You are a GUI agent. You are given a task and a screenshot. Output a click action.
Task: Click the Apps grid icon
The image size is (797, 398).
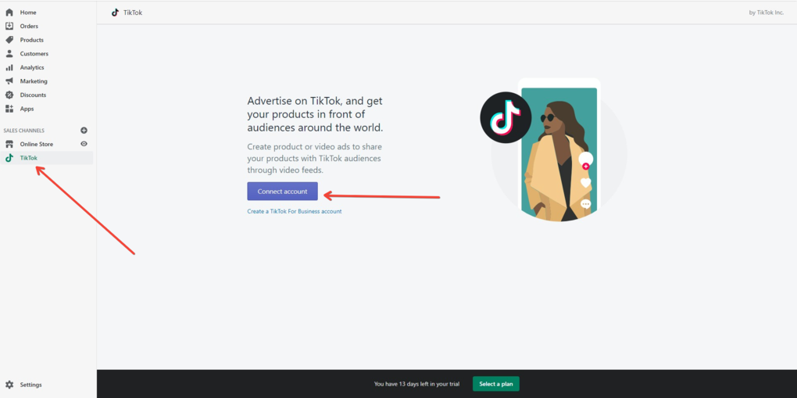pyautogui.click(x=9, y=109)
